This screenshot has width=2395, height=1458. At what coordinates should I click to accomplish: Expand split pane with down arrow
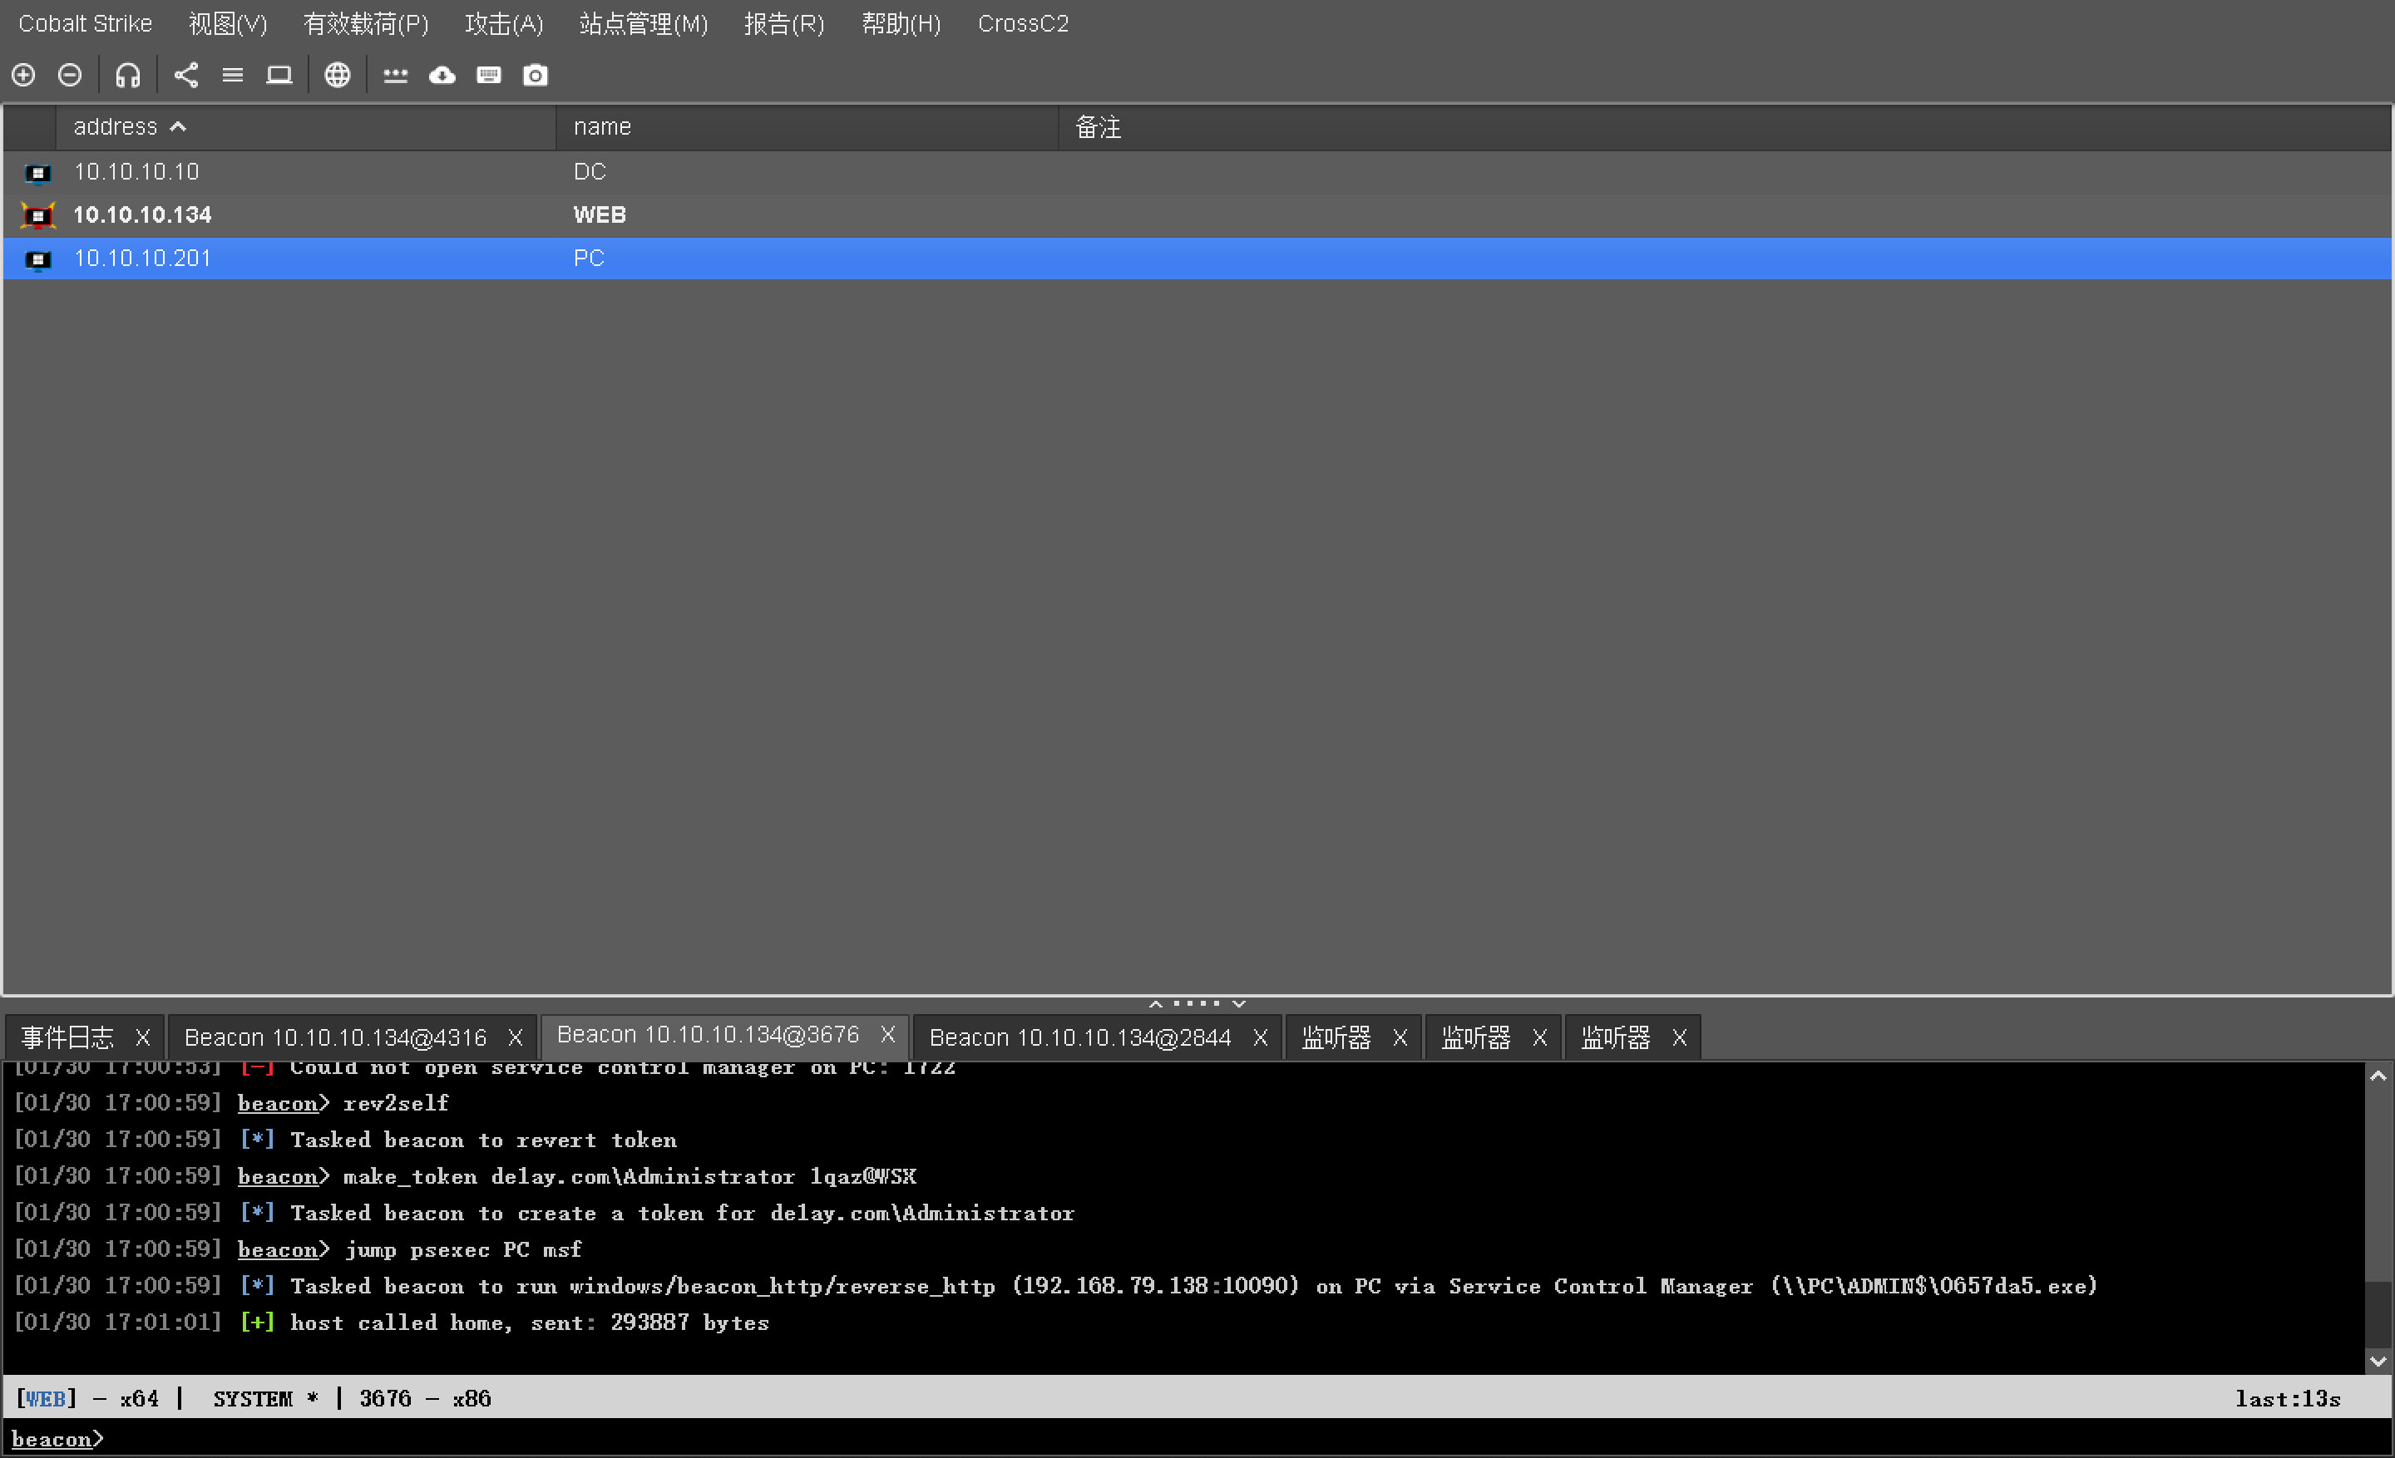tap(1238, 1003)
